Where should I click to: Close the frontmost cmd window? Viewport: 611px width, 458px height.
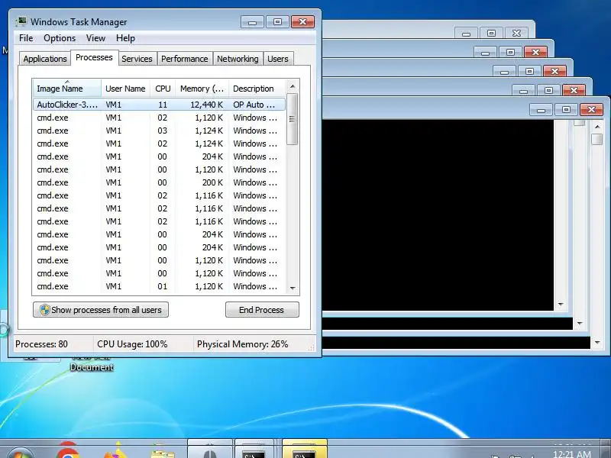[591, 109]
